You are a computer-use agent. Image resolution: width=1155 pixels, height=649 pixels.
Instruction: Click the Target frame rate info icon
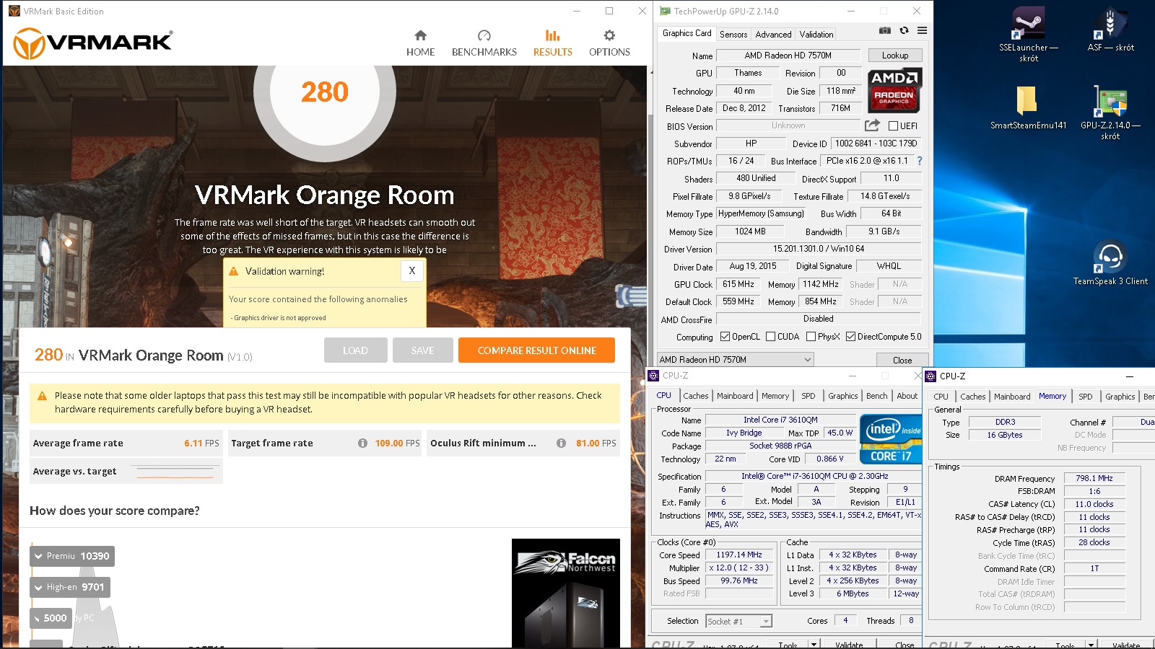(x=362, y=443)
